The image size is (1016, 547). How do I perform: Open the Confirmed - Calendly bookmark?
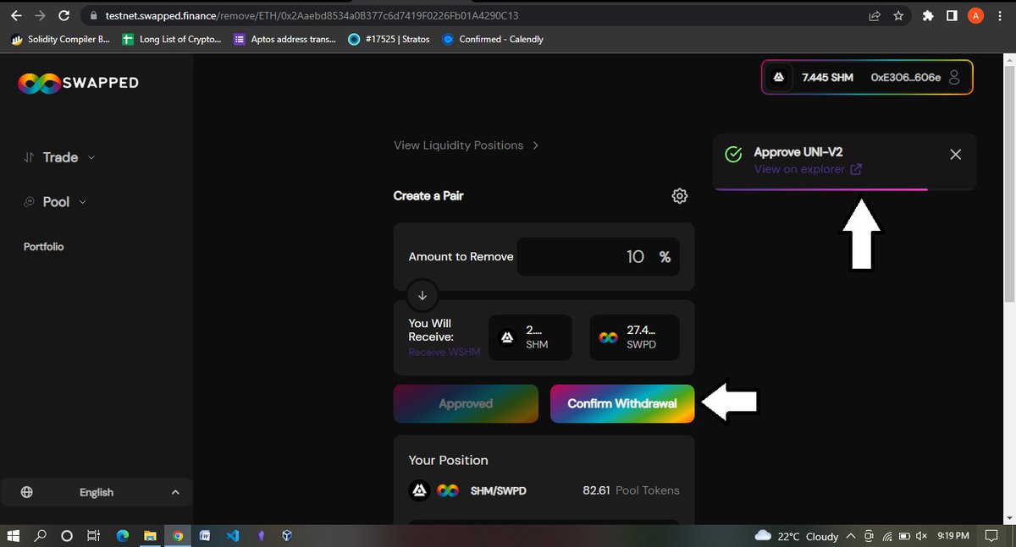494,39
